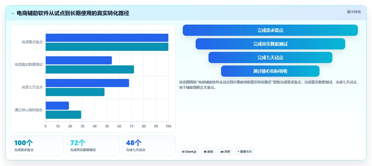Click the title 电商辅助软件从试点到长期使用的真实转化路径
The width and height of the screenshot is (372, 166).
point(73,13)
